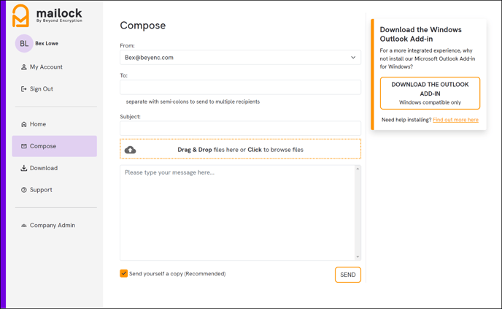The width and height of the screenshot is (502, 309).
Task: Click Download the Outlook Add-in button
Action: tap(430, 93)
